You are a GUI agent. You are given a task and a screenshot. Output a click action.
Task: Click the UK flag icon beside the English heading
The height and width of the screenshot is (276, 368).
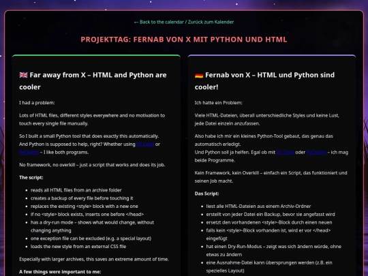coord(23,75)
